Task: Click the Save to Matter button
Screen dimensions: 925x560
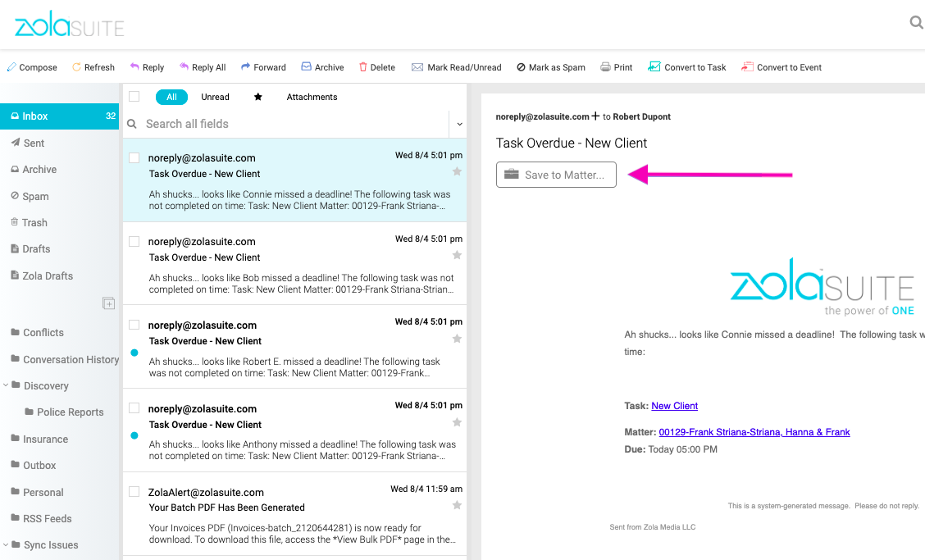Action: [556, 175]
